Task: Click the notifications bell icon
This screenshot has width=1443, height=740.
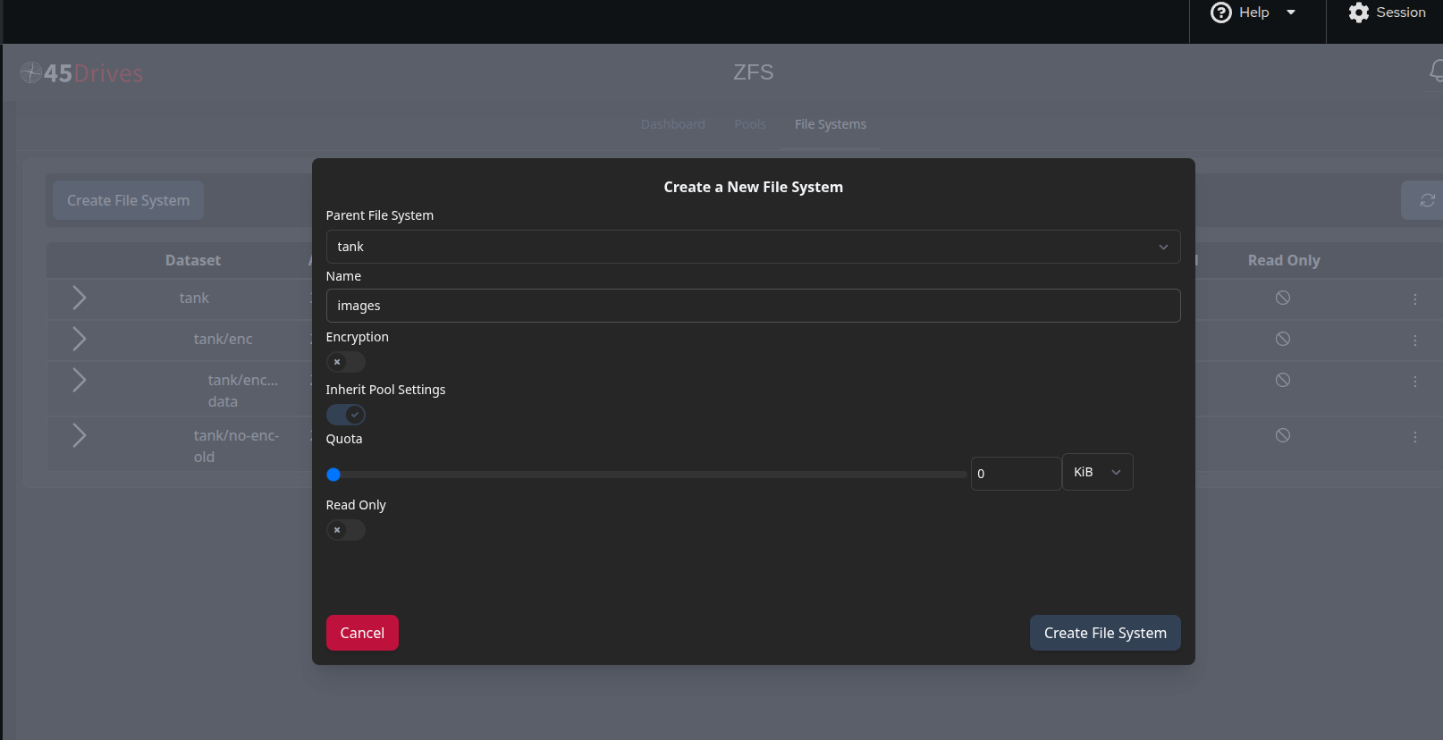Action: pyautogui.click(x=1435, y=71)
